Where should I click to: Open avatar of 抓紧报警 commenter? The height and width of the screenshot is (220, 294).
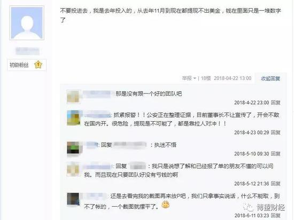pyautogui.click(x=74, y=118)
